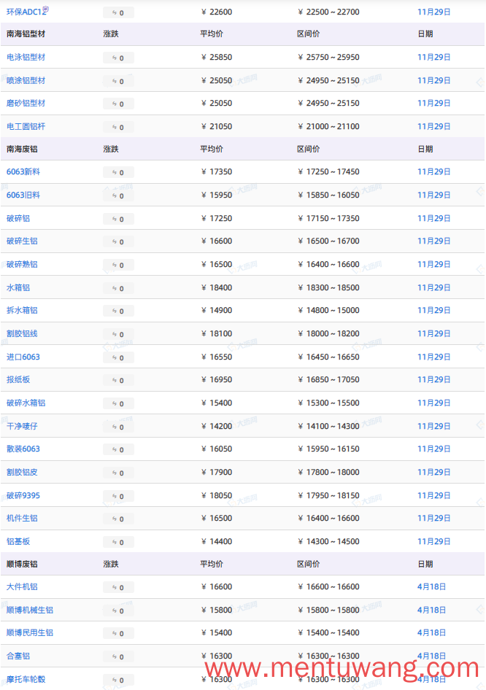This screenshot has width=486, height=690.
Task: Select price range ¥ 17950 ~ 18150
Action: click(329, 496)
